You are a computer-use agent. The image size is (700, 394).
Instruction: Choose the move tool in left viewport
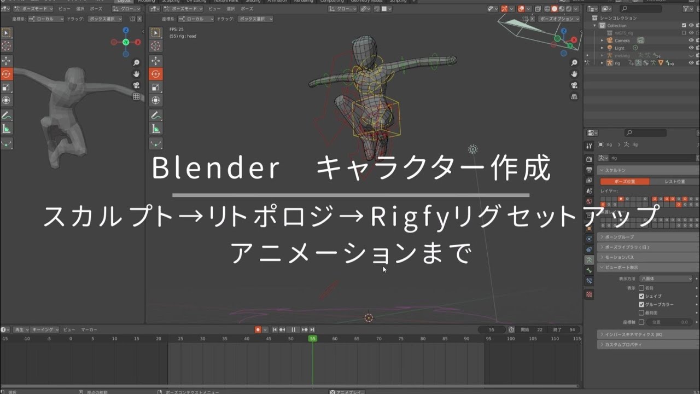tap(7, 61)
